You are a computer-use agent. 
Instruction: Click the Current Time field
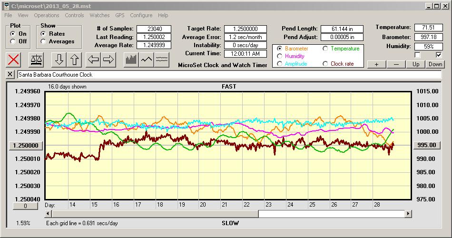point(246,54)
